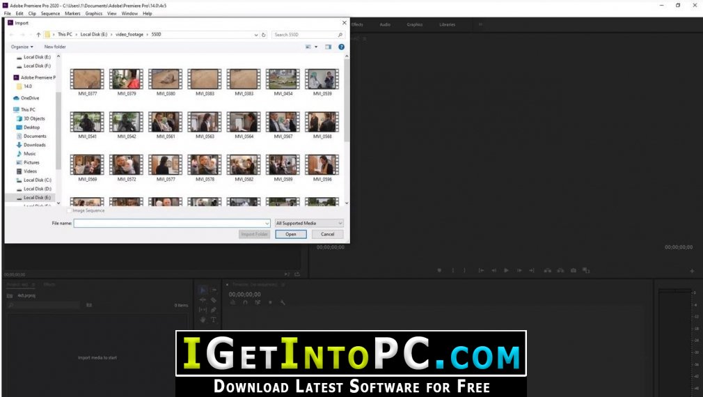The image size is (703, 397).
Task: Click the Open button
Action: tap(291, 234)
